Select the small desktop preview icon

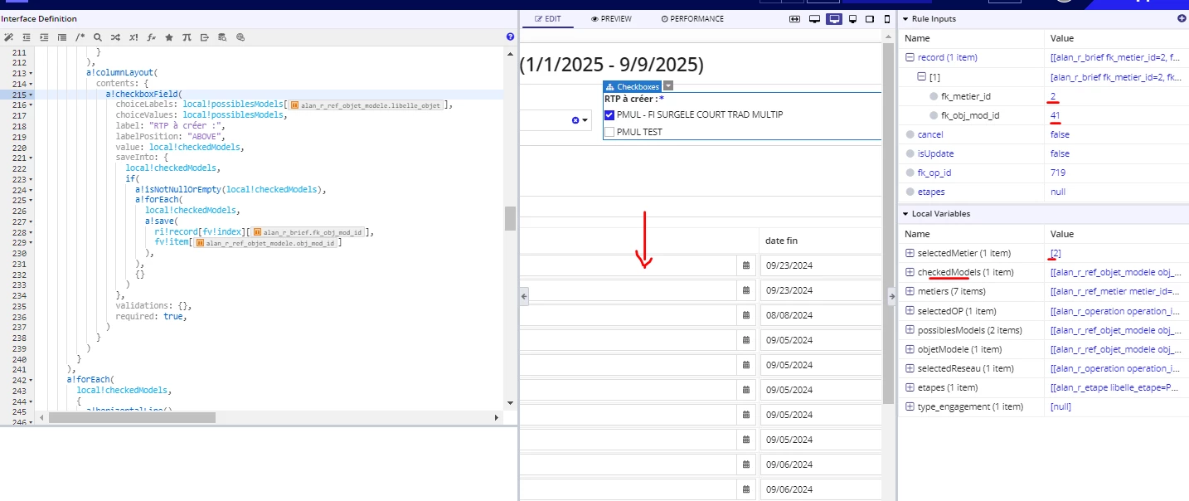click(853, 19)
